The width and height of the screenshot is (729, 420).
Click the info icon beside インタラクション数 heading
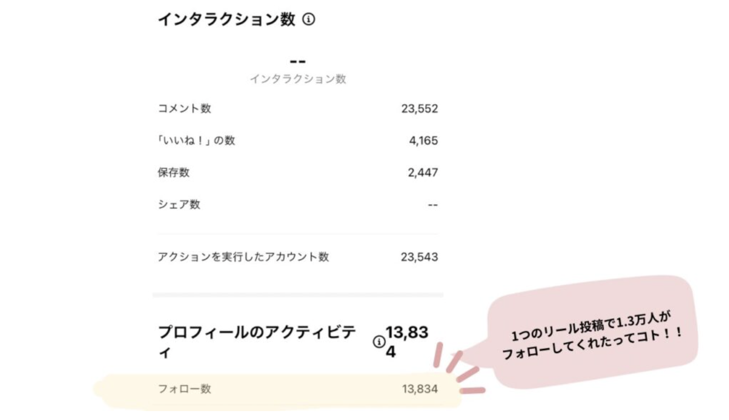[309, 19]
